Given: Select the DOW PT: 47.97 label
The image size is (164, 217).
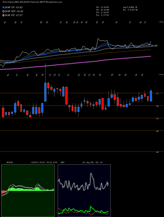Looking at the screenshot, I should pyautogui.click(x=13, y=15).
